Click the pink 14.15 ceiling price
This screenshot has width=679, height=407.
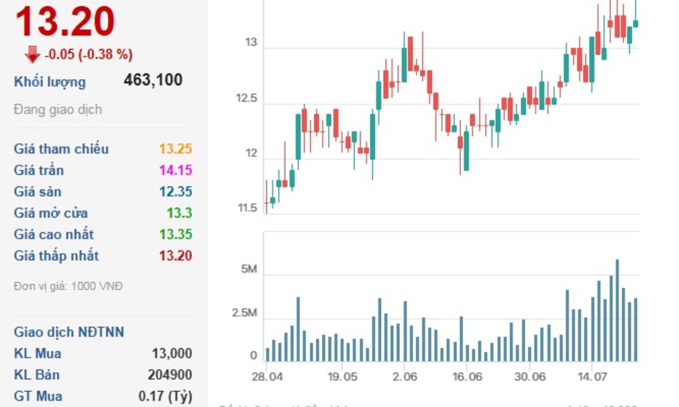pyautogui.click(x=175, y=171)
